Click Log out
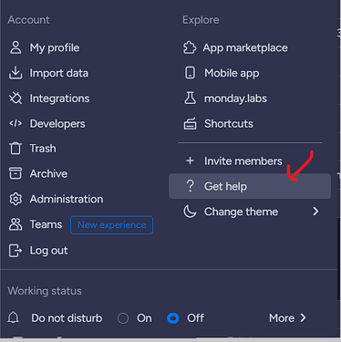 (x=48, y=251)
